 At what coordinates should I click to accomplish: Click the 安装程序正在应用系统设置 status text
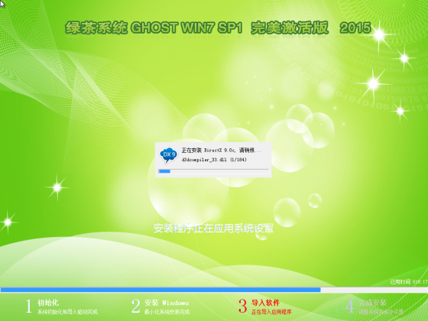coord(213,229)
